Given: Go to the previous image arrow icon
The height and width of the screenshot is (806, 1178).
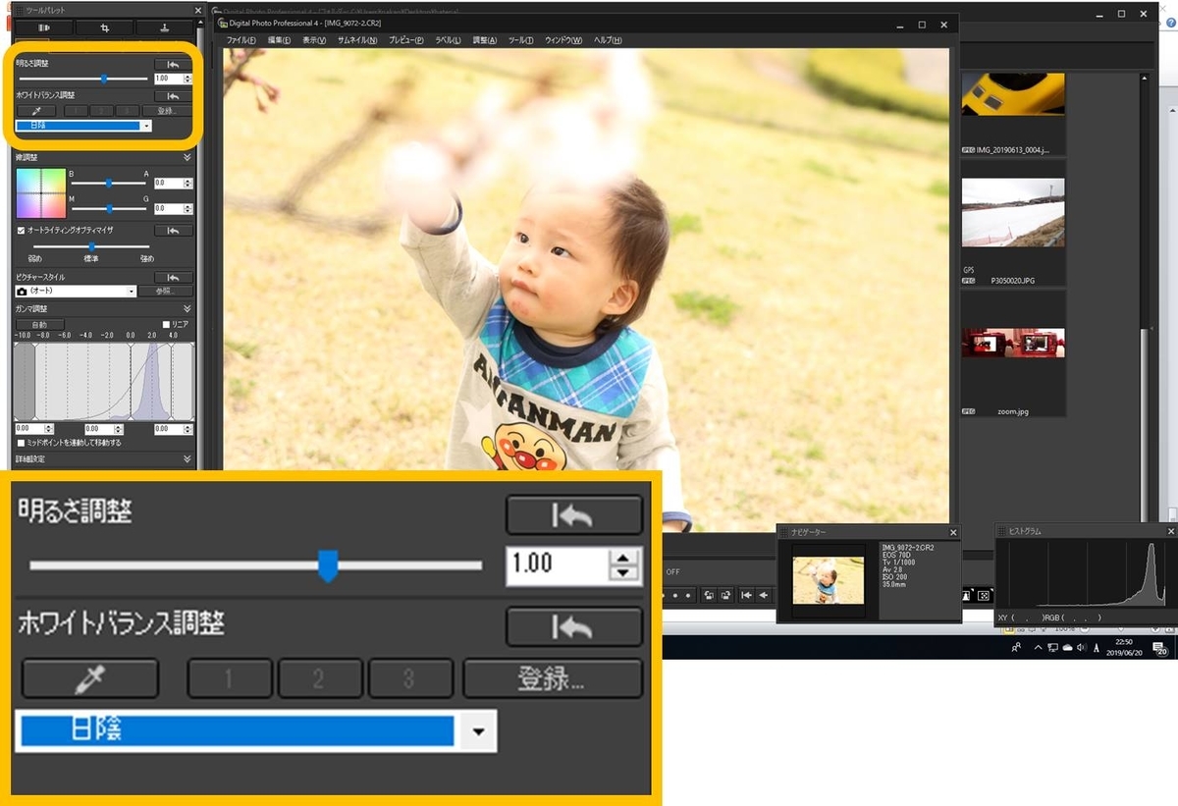Looking at the screenshot, I should click(764, 595).
